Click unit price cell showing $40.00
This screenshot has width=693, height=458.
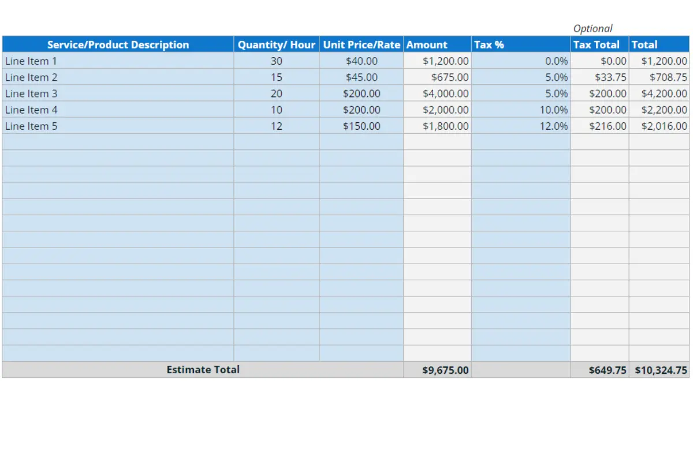362,61
